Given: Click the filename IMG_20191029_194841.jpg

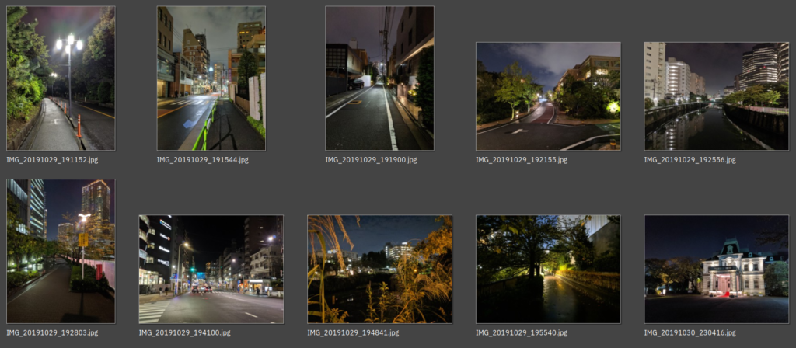Looking at the screenshot, I should tap(354, 332).
